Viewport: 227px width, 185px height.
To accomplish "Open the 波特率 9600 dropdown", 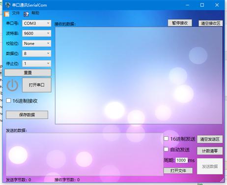I will [x=37, y=33].
